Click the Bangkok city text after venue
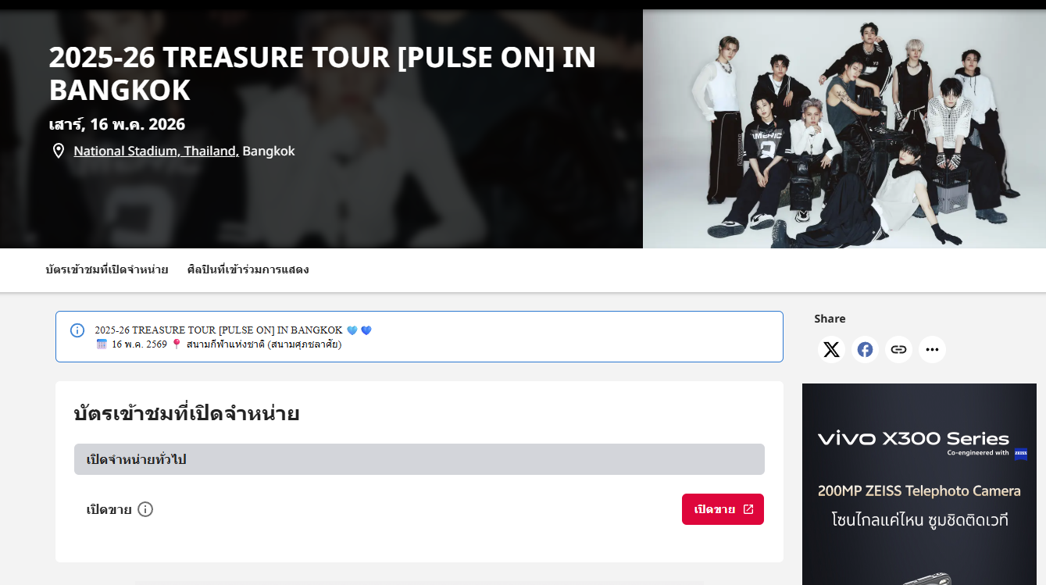 [269, 151]
